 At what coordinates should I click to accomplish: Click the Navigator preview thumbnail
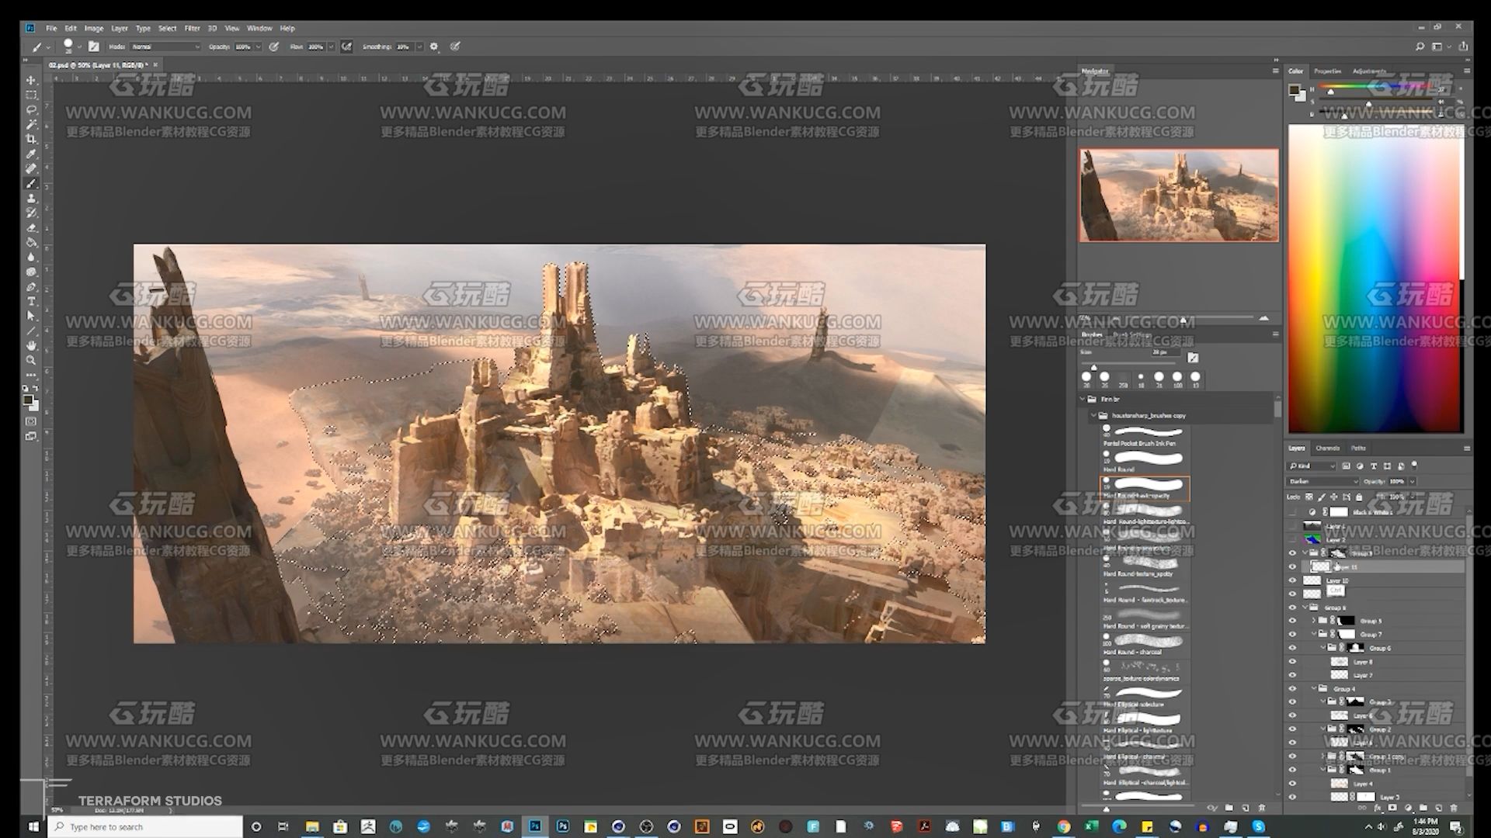click(x=1178, y=195)
